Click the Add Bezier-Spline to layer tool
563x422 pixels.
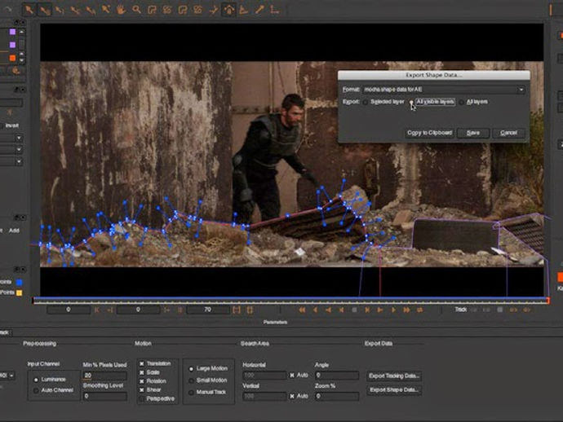(x=198, y=10)
